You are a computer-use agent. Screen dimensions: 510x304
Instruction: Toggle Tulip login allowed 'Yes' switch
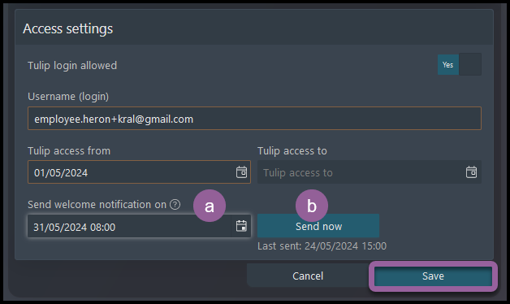click(448, 64)
